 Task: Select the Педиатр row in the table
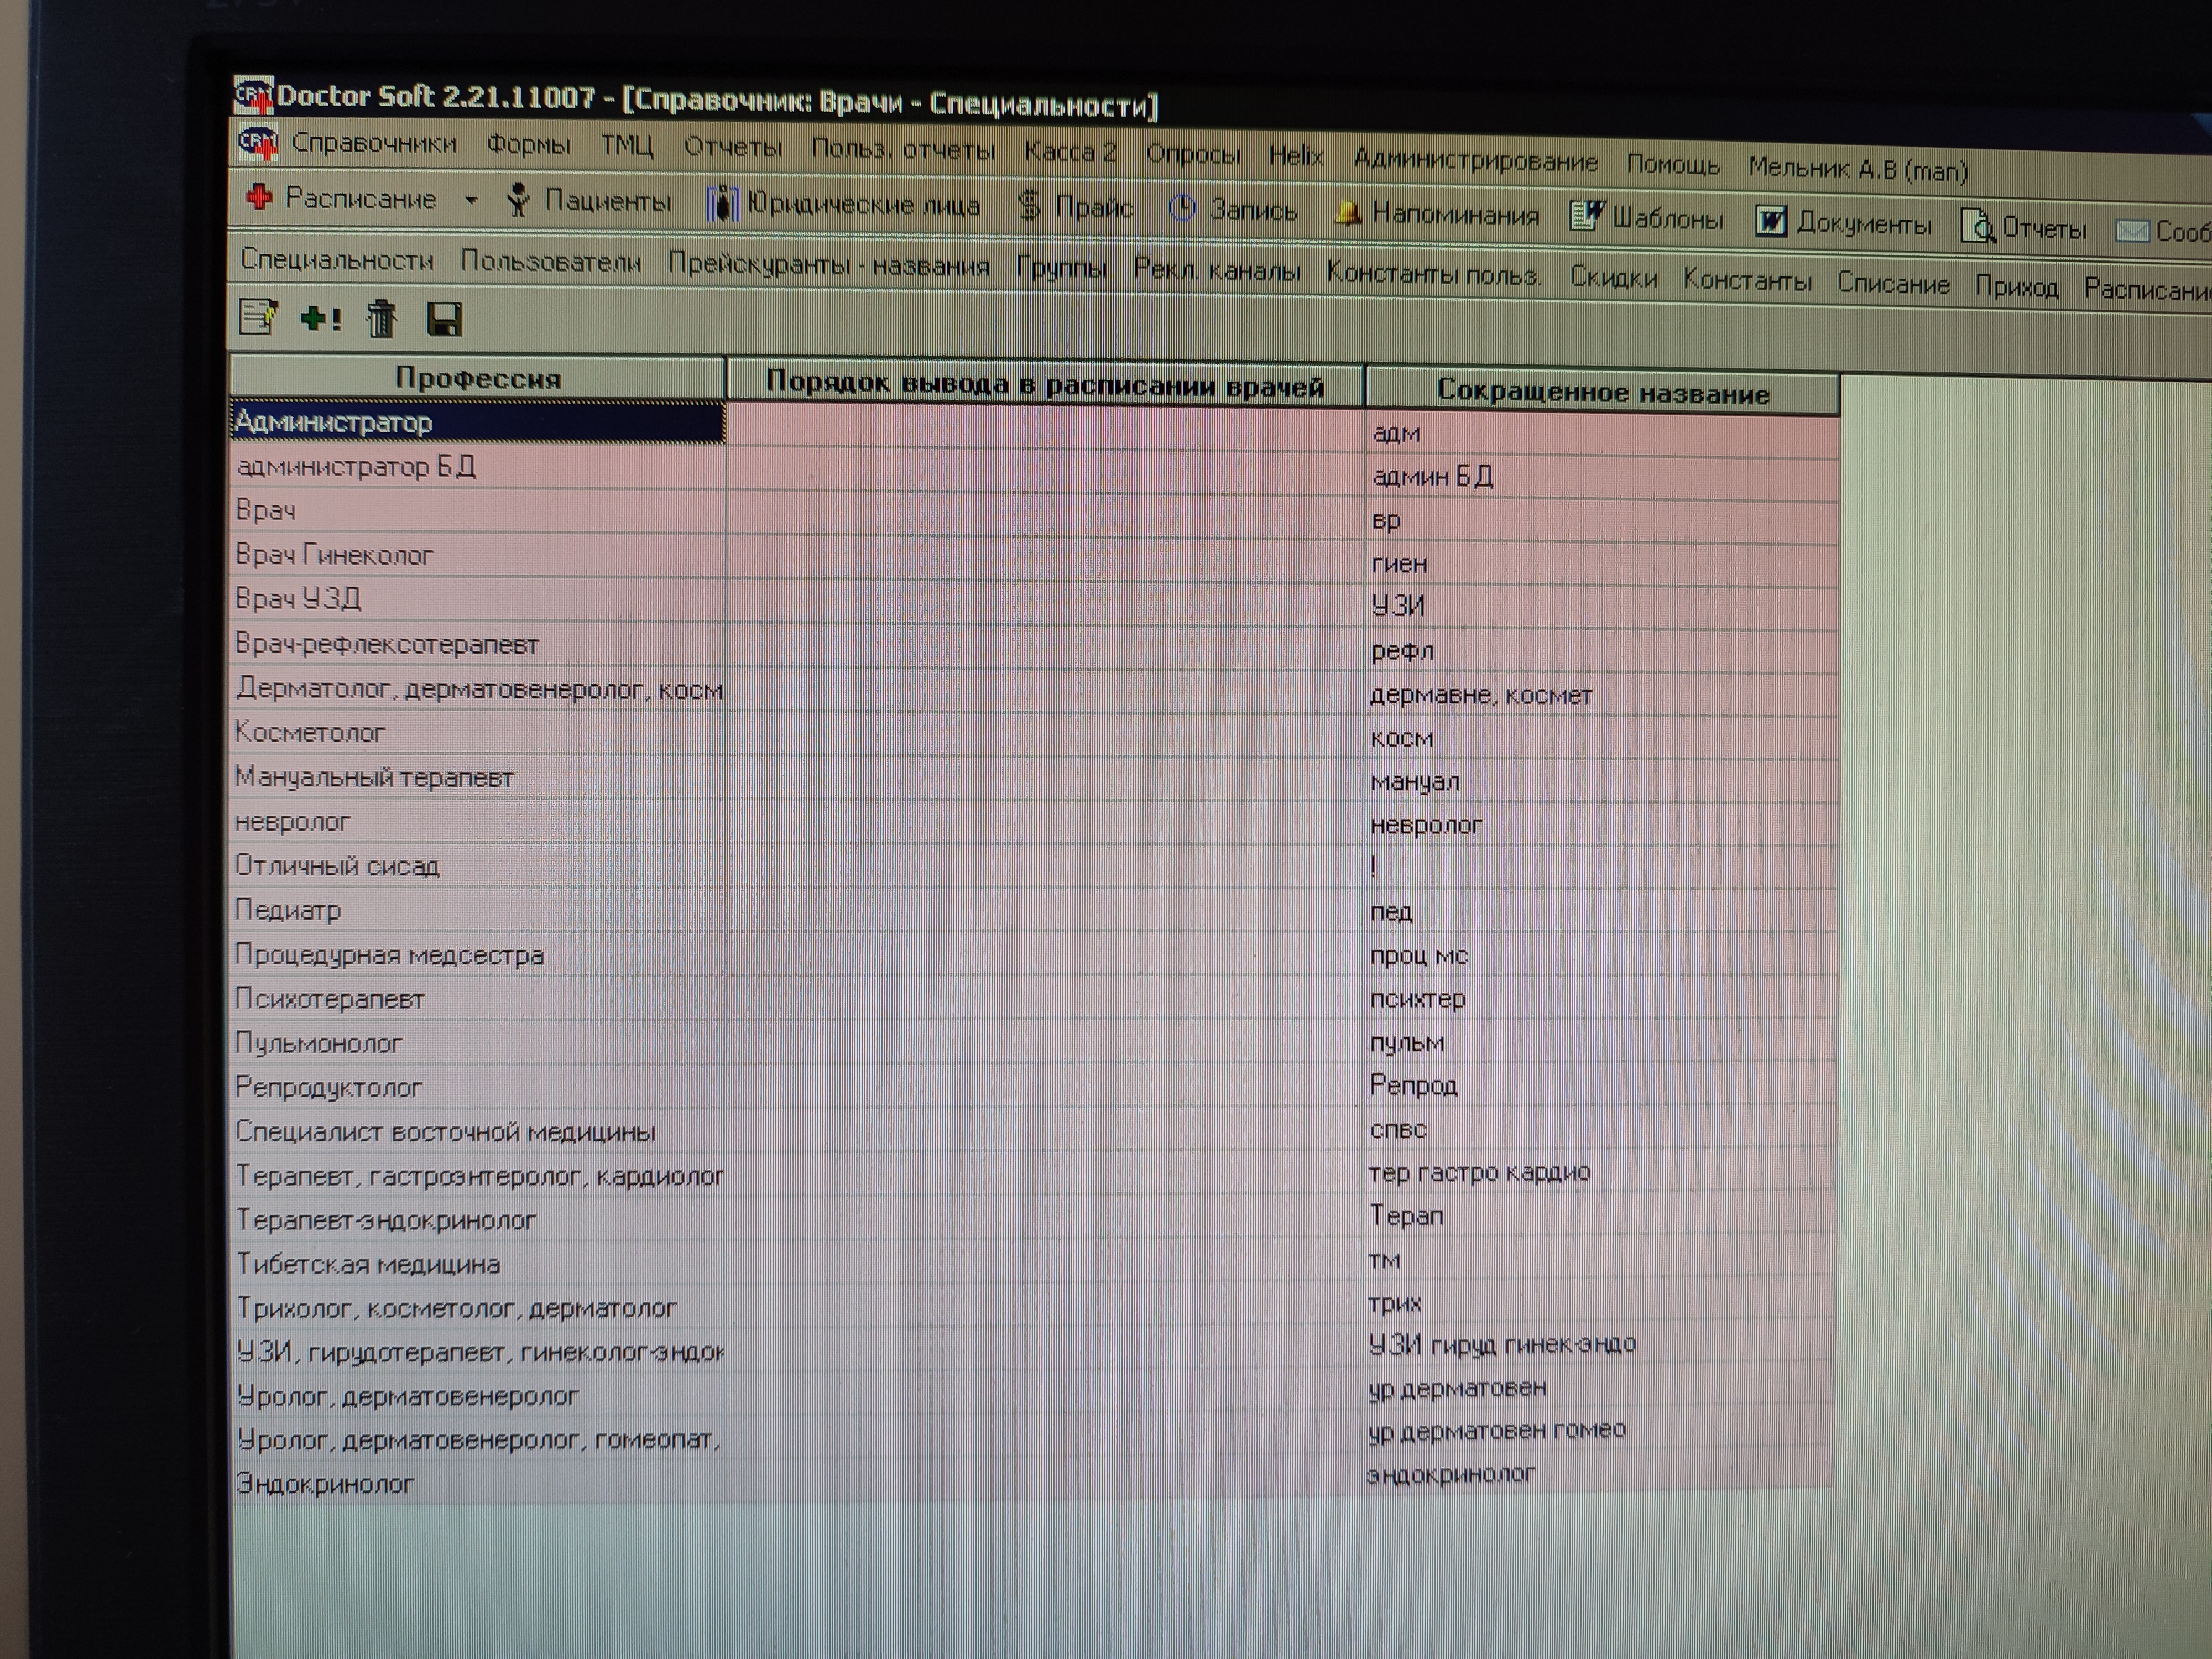(x=288, y=910)
